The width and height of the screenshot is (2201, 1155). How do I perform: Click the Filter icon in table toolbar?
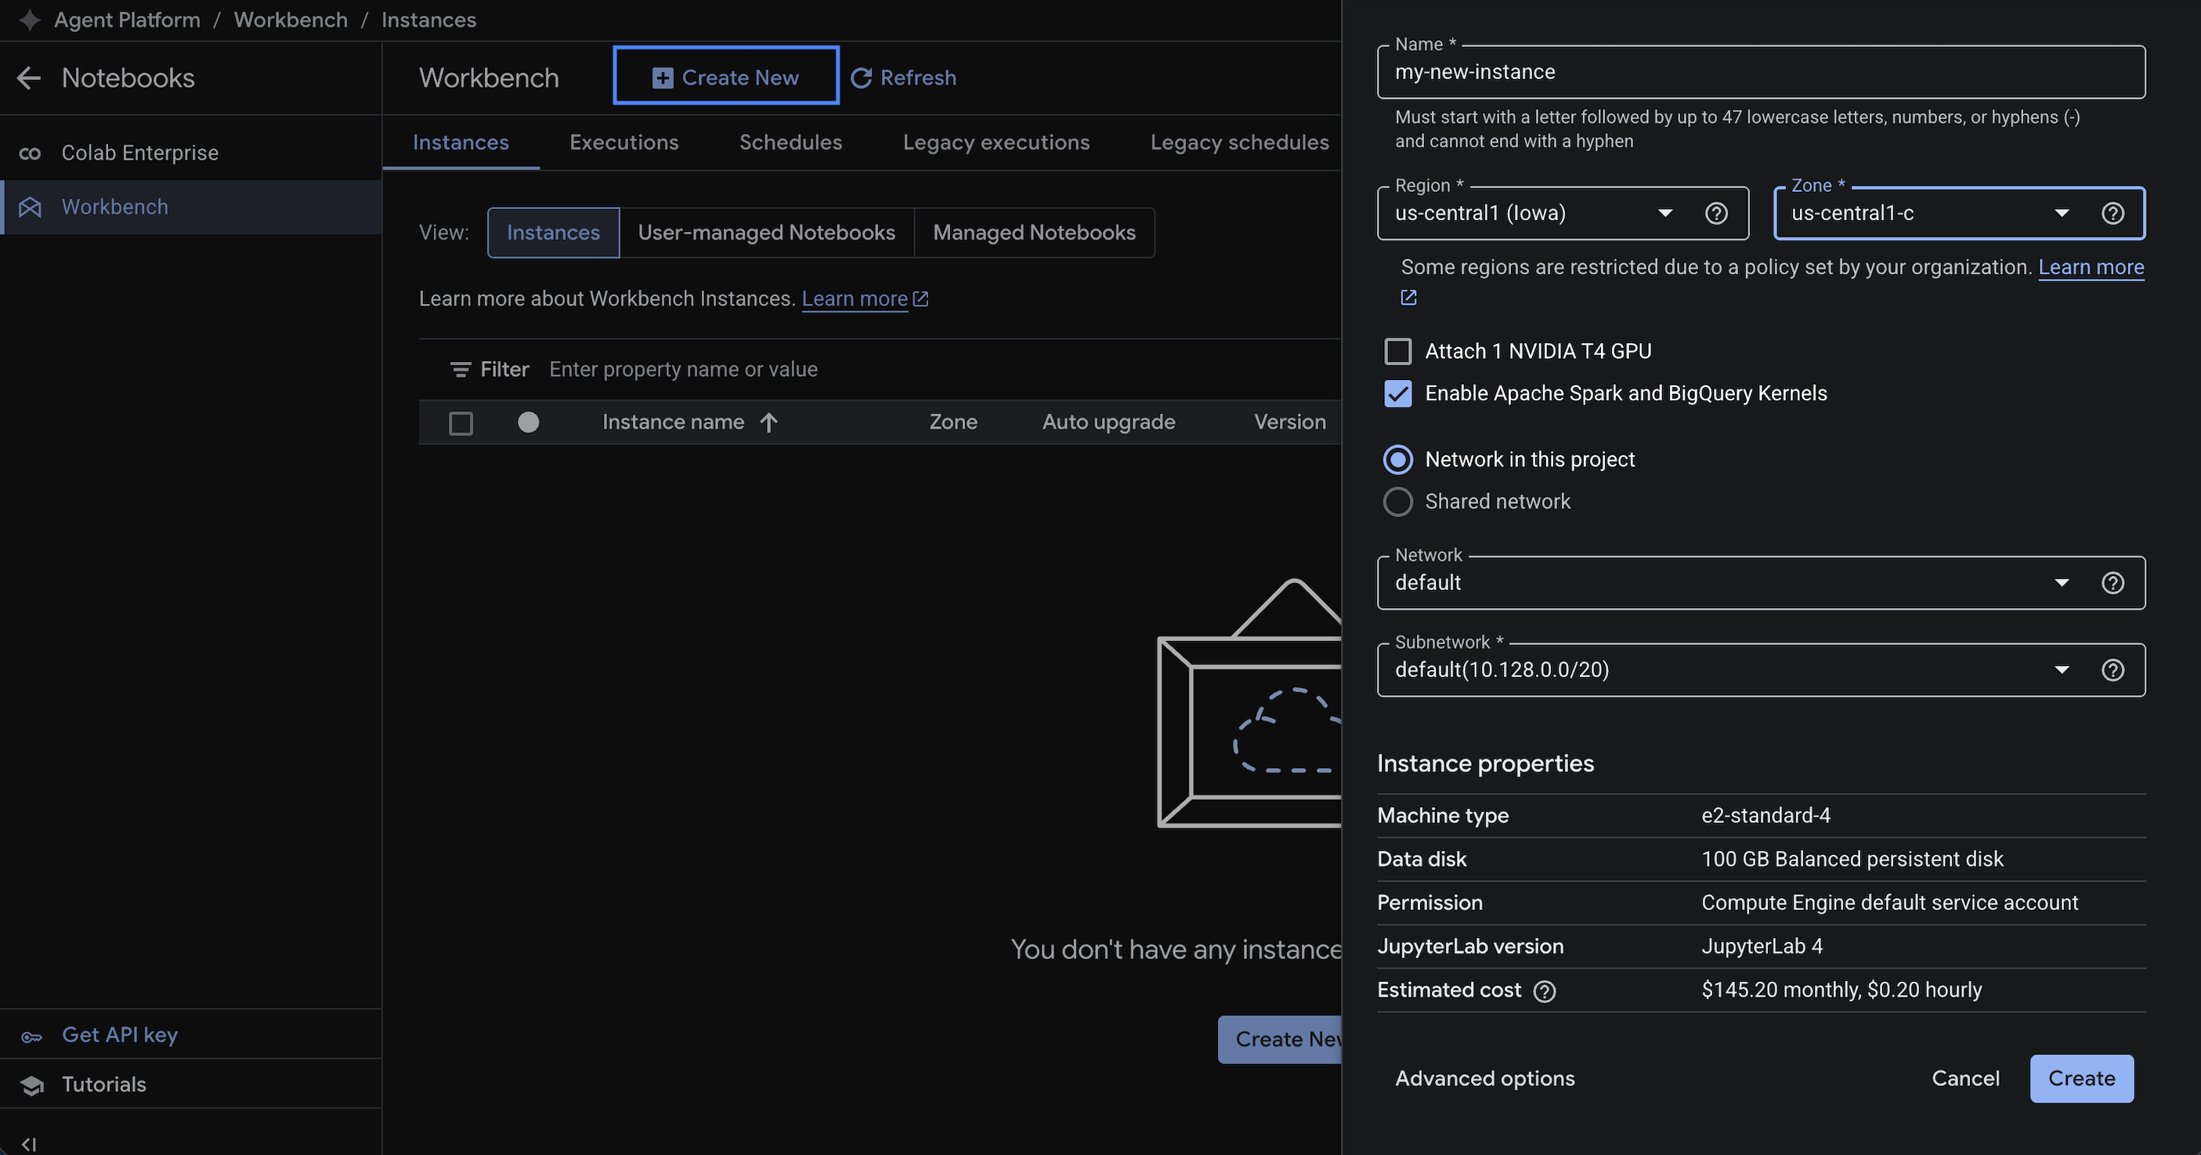tap(461, 369)
